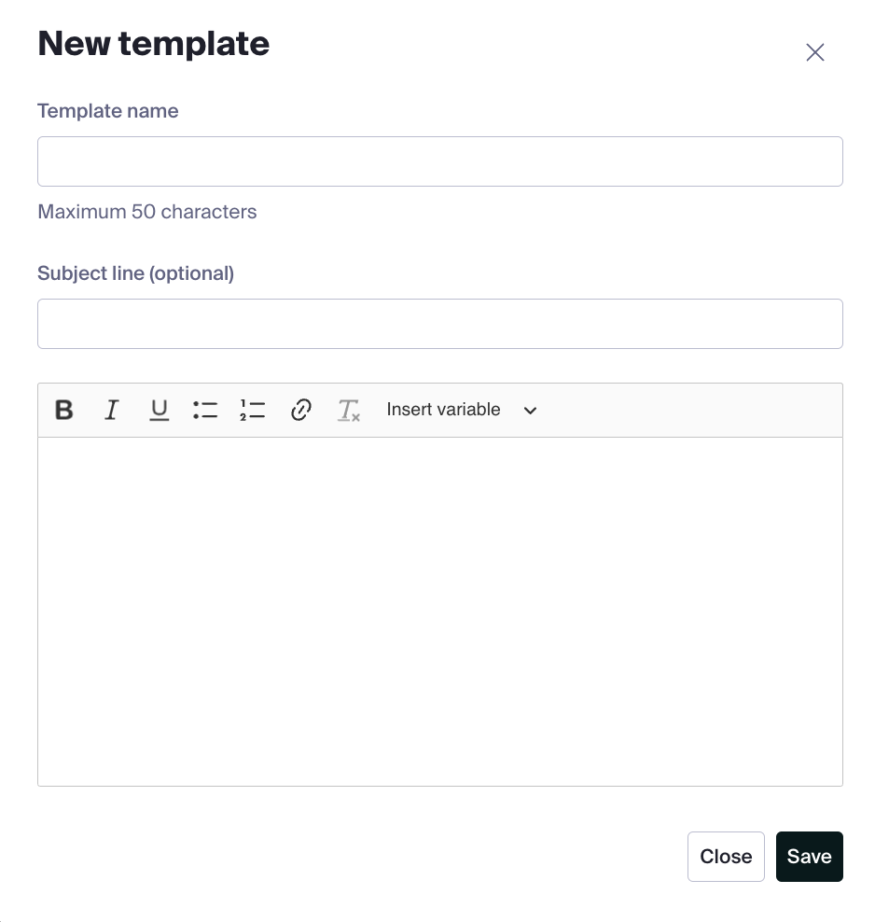
Task: Click the chevron beside Insert variable
Action: [x=530, y=411]
